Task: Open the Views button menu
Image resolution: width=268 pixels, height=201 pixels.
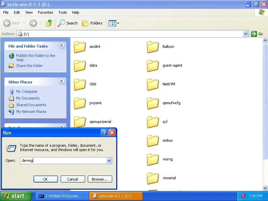Action: tap(114, 23)
